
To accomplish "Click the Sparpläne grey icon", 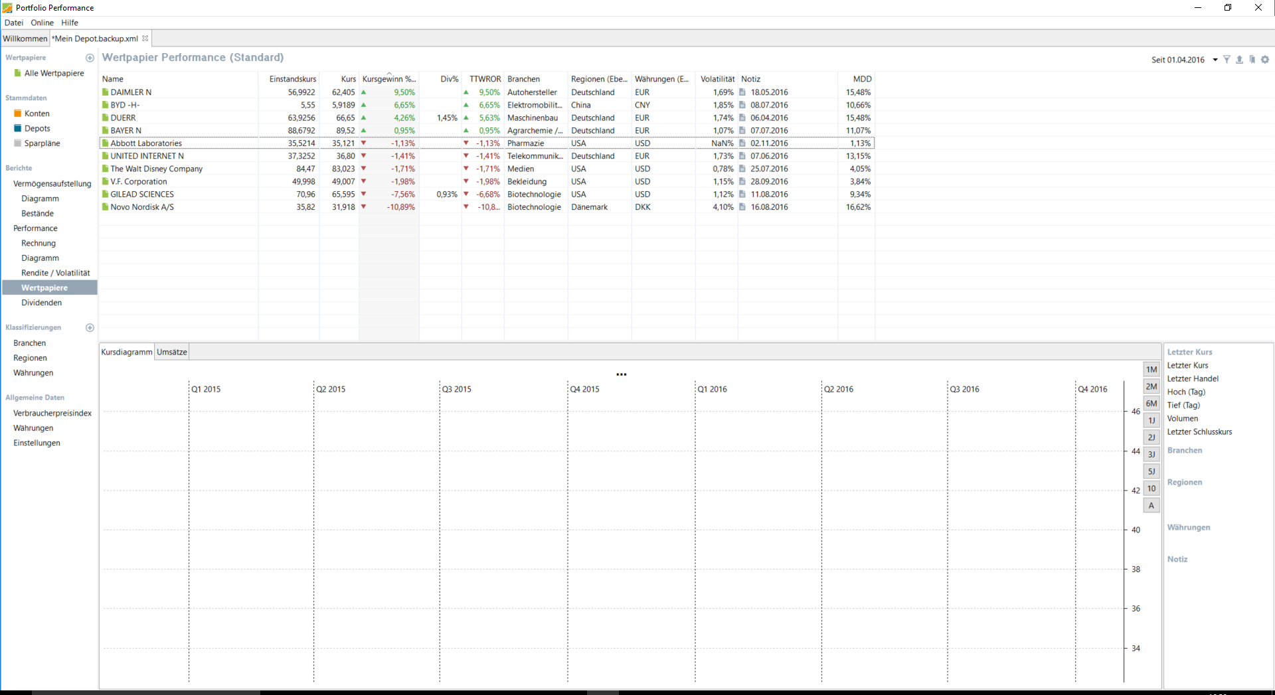I will pyautogui.click(x=18, y=143).
